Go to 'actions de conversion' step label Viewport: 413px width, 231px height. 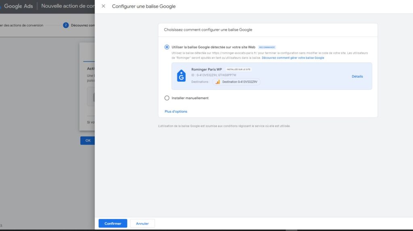coord(23,25)
